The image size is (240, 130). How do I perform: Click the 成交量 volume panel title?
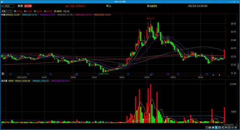coord(4,81)
